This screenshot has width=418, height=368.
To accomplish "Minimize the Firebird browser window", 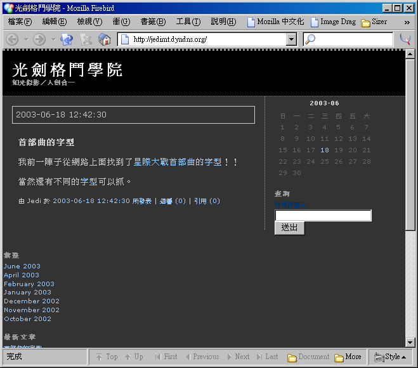I will [x=388, y=8].
